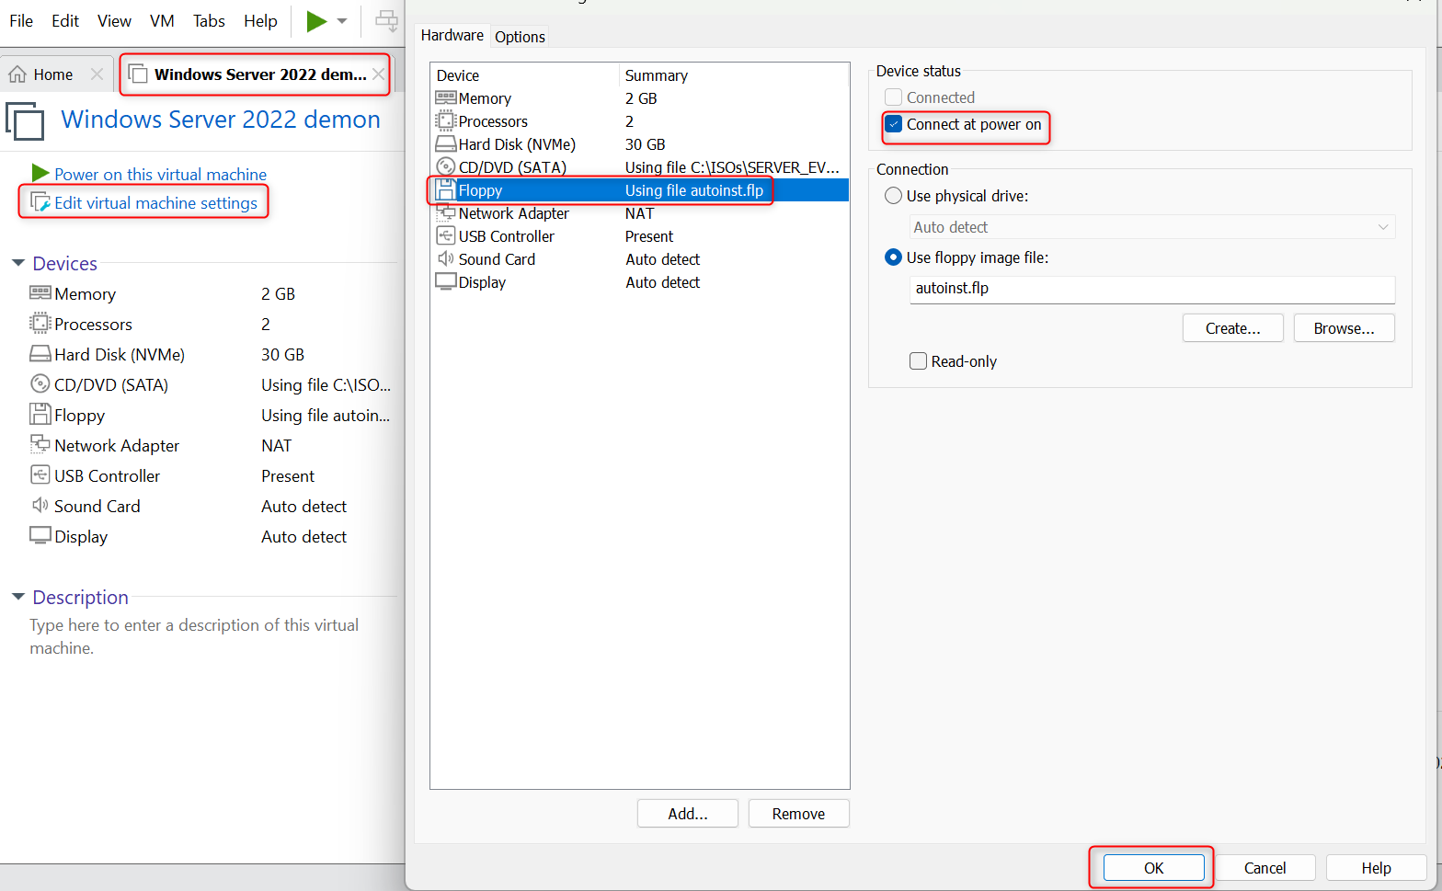The height and width of the screenshot is (891, 1442).
Task: Switch to the Hardware tab
Action: (452, 35)
